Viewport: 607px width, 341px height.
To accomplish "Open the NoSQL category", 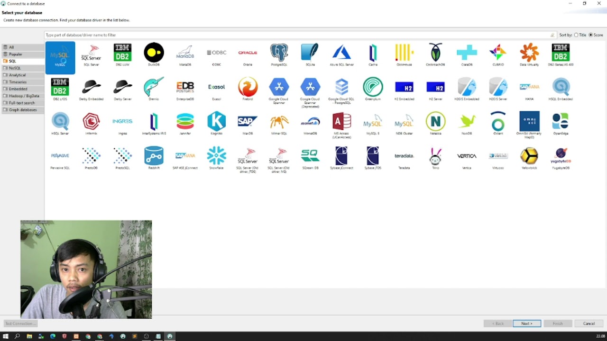I will click(22, 68).
